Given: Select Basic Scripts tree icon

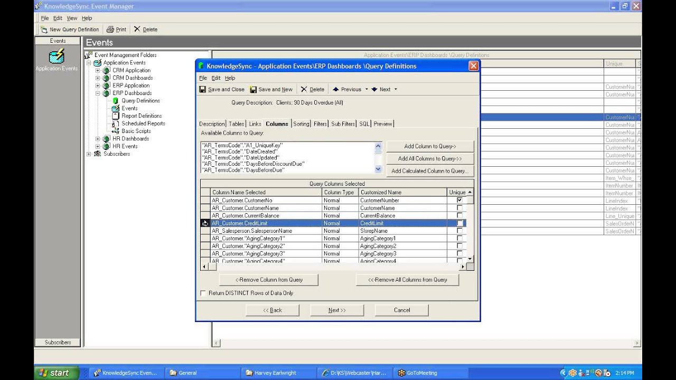Looking at the screenshot, I should click(x=116, y=131).
